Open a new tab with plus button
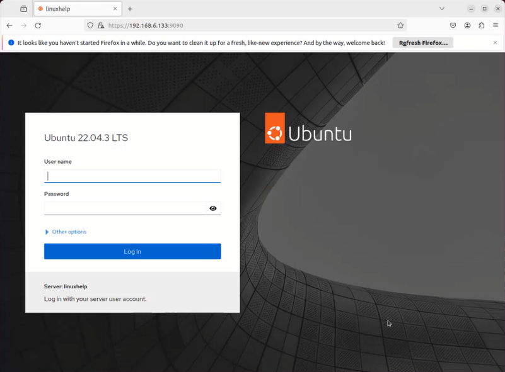505x372 pixels. point(130,9)
